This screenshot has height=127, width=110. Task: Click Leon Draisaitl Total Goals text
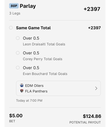point(44,44)
